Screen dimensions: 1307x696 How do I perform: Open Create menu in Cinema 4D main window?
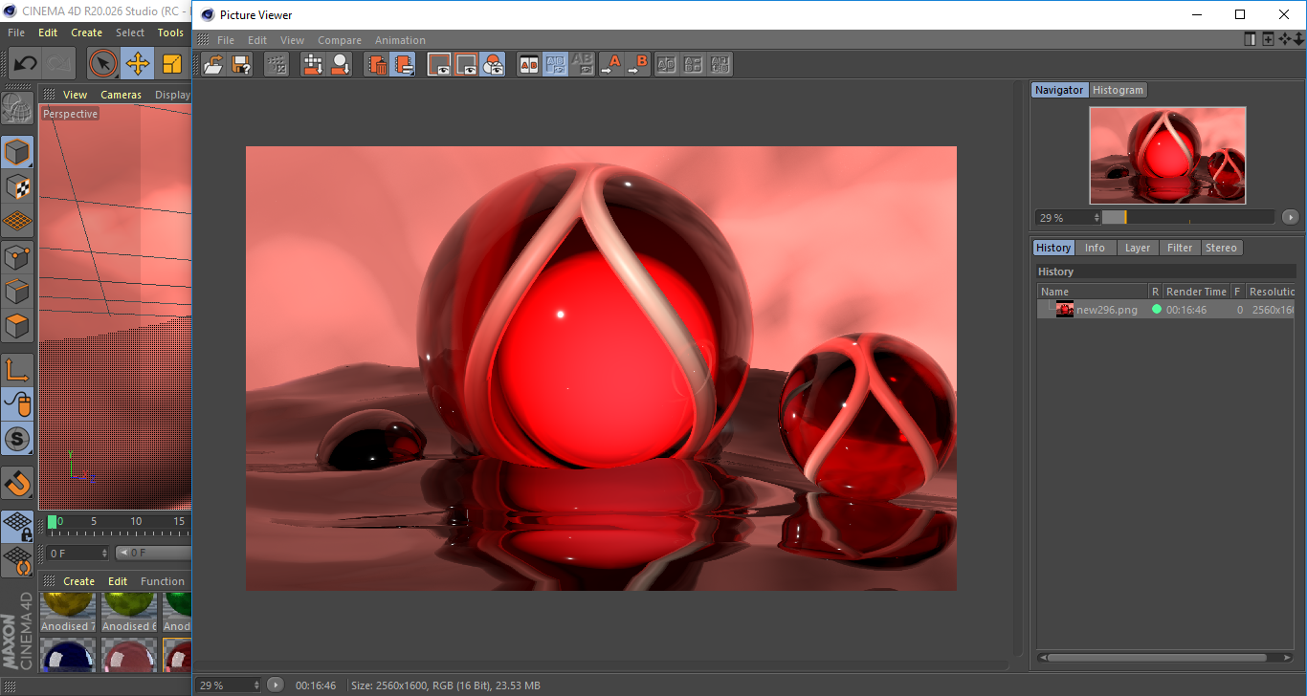tap(86, 33)
